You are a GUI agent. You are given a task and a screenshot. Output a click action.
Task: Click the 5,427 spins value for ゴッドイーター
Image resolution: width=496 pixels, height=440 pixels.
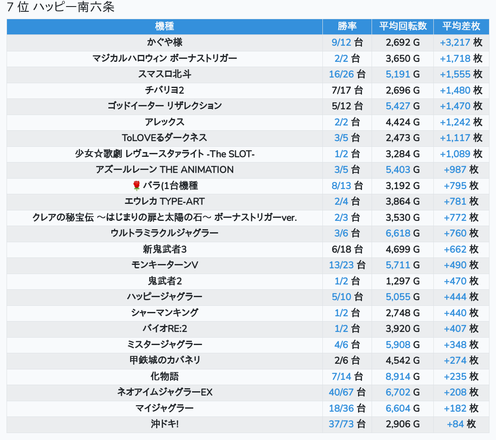[x=398, y=106]
